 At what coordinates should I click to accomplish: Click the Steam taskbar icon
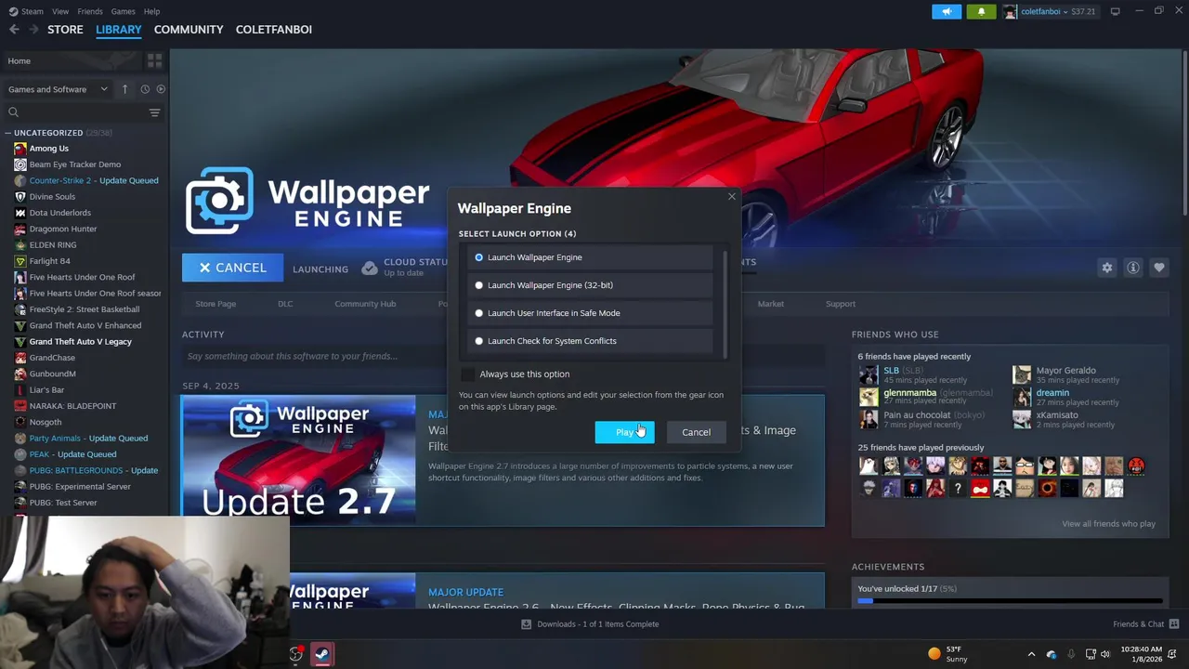pos(322,654)
